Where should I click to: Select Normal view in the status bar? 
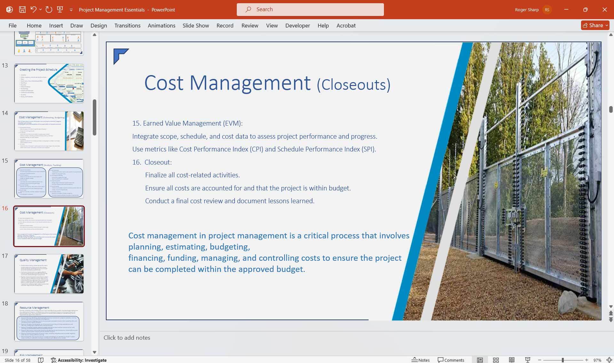[480, 360]
